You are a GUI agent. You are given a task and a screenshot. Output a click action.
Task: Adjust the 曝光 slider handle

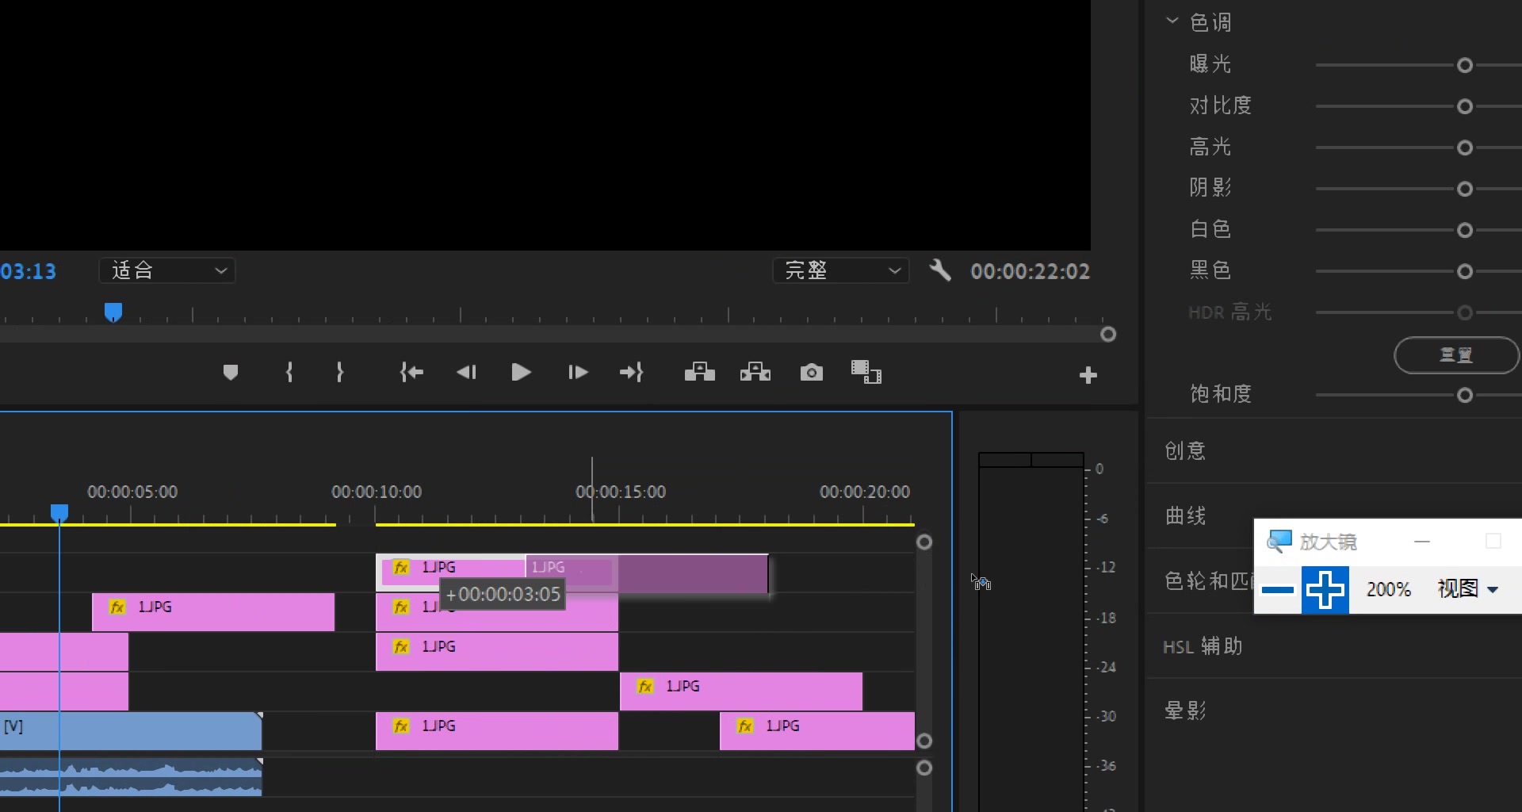click(1465, 66)
